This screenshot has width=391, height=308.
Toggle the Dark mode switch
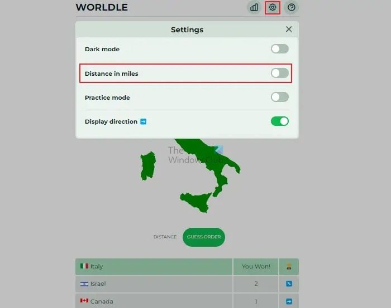(280, 49)
